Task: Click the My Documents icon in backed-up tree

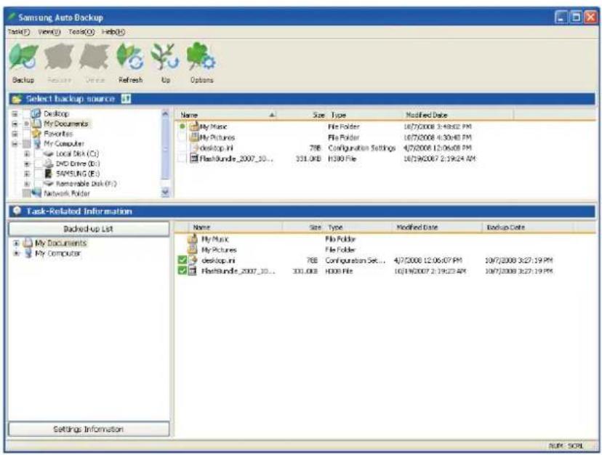Action: pos(28,243)
